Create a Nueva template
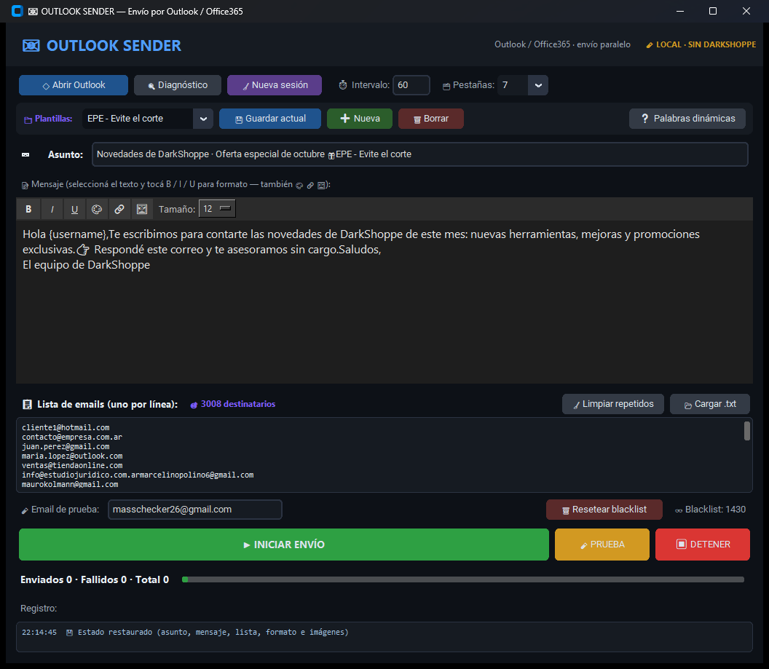Image resolution: width=769 pixels, height=669 pixels. 360,119
